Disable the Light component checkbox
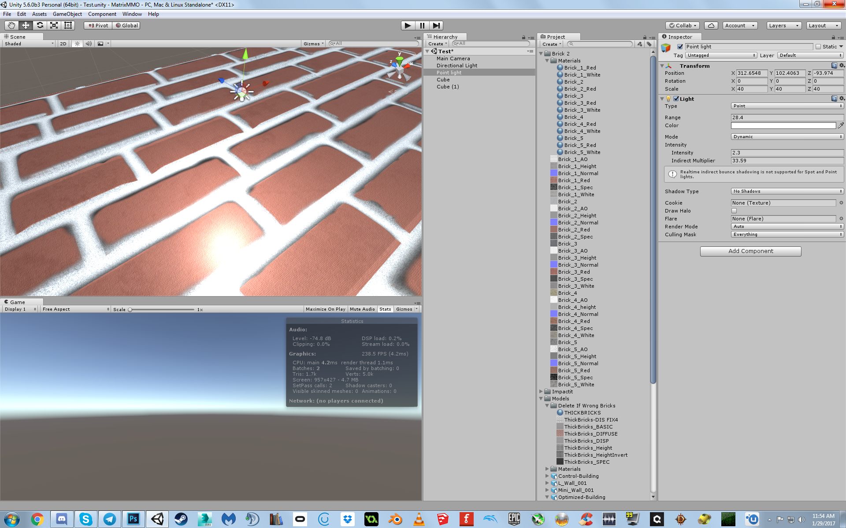 point(676,99)
